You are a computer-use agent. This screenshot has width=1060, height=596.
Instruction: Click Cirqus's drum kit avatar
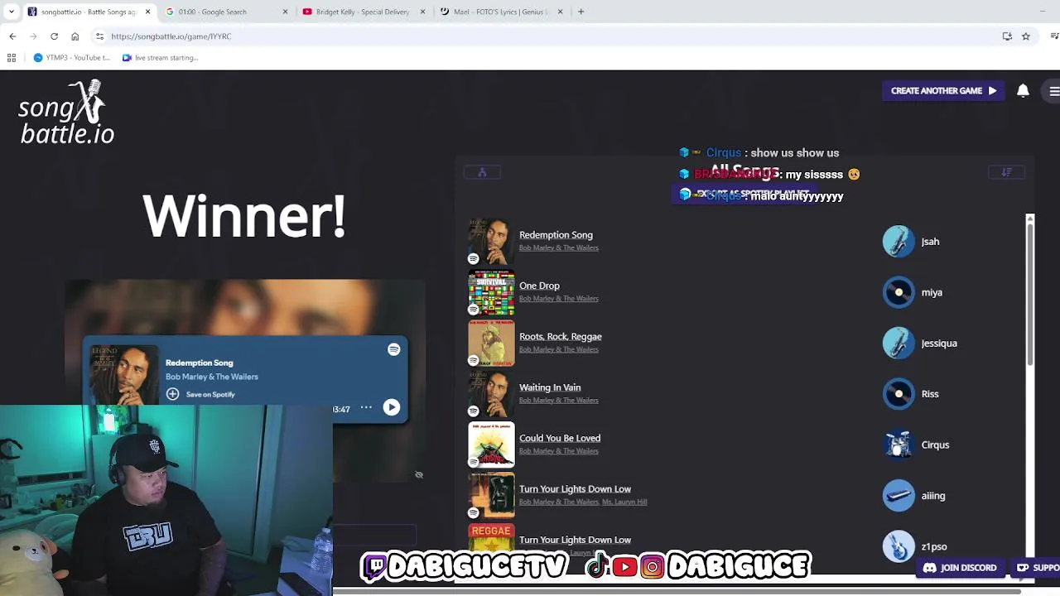click(899, 445)
